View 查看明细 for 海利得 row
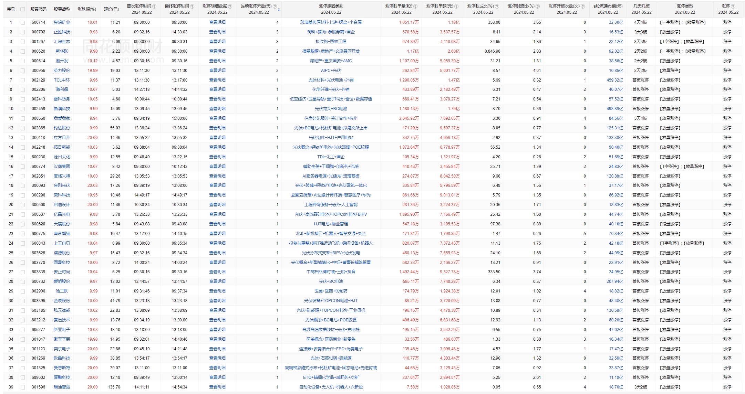 [x=217, y=89]
